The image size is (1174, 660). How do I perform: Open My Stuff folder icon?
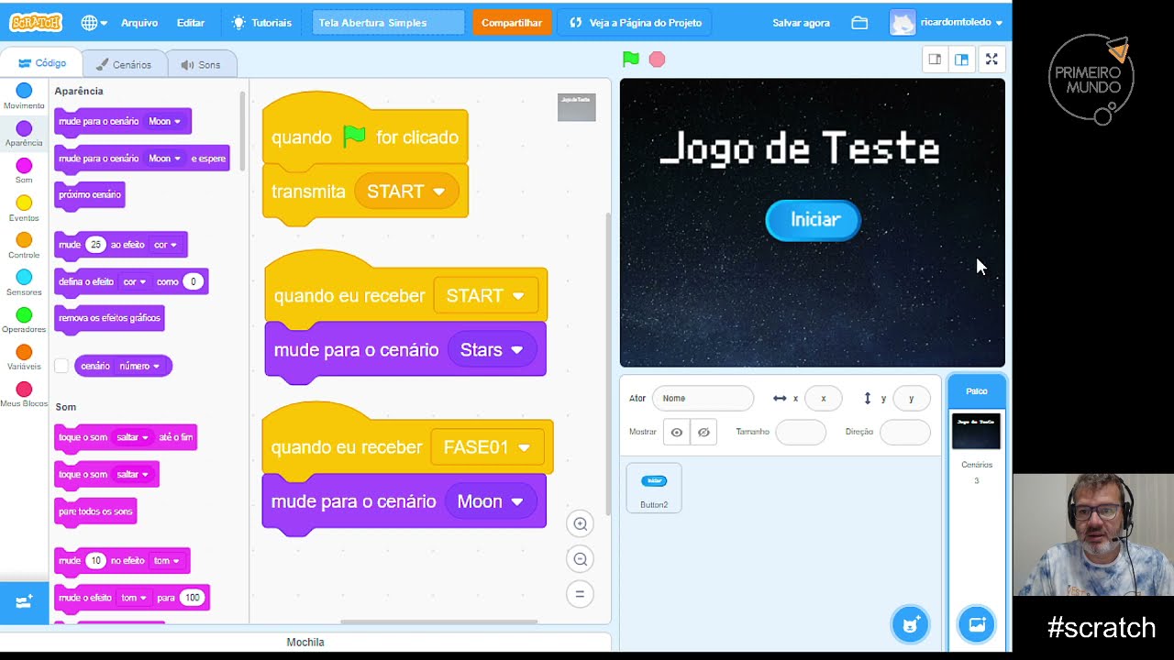[859, 23]
